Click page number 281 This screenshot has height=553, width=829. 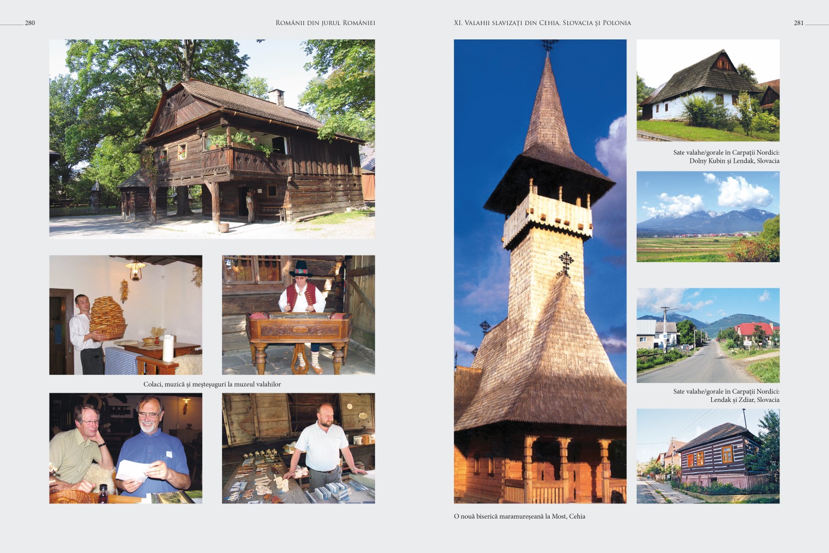pos(798,23)
